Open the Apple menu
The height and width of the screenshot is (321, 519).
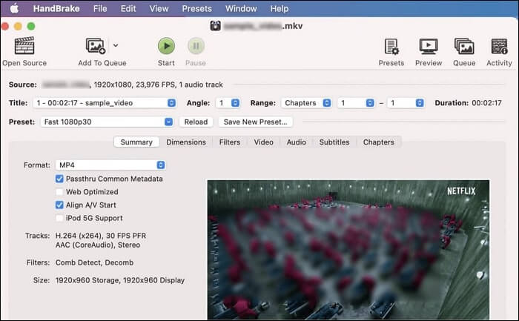pos(15,9)
